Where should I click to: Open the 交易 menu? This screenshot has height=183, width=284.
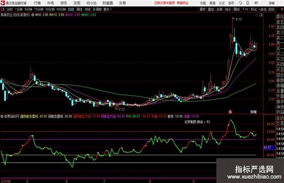tap(122, 3)
